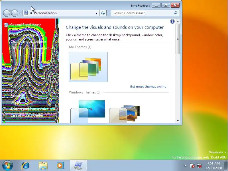
Task: Open Change desktop icons link
Action: 27,35
